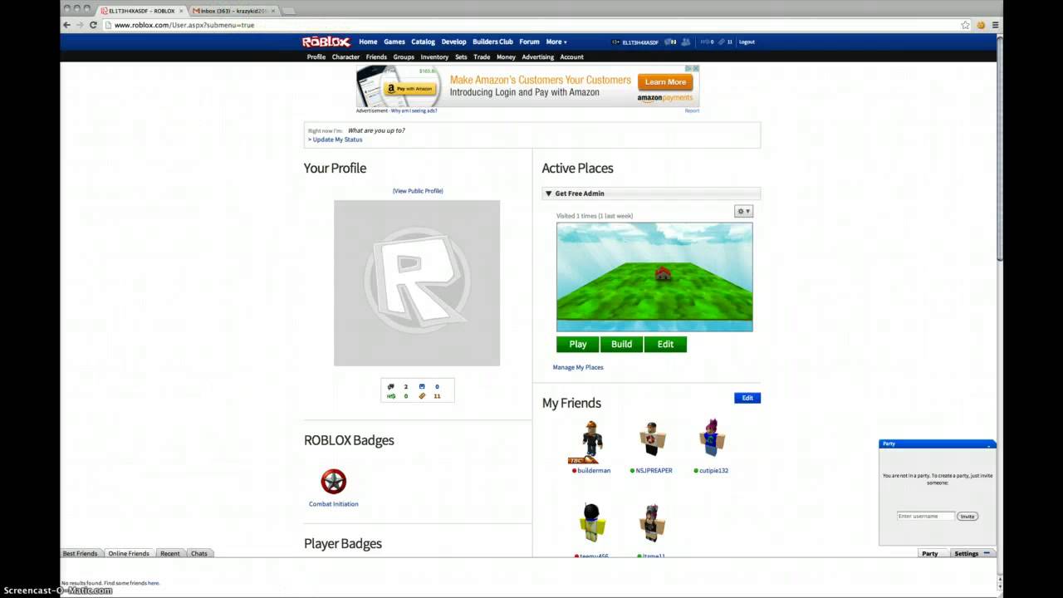
Task: Switch to the Chats tab
Action: coord(199,553)
